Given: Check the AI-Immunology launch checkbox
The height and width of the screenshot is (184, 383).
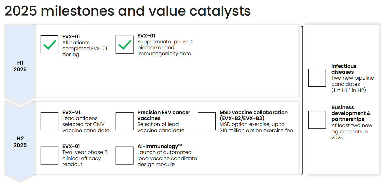Looking at the screenshot, I should pos(125,155).
